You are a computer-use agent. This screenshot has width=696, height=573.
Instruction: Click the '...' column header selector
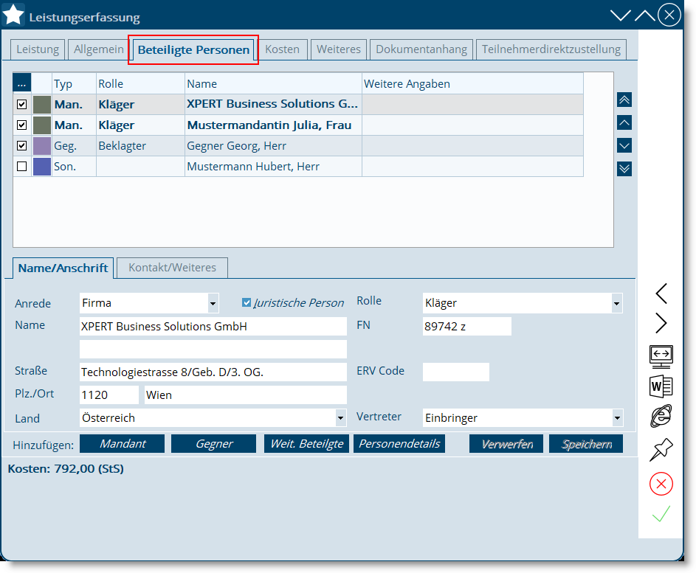point(21,83)
